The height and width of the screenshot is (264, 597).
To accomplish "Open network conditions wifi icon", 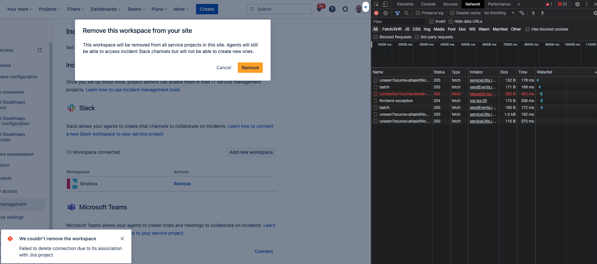I will tap(522, 13).
